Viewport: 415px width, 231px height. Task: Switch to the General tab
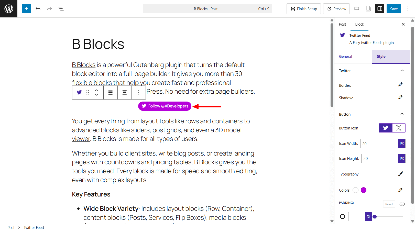[345, 56]
